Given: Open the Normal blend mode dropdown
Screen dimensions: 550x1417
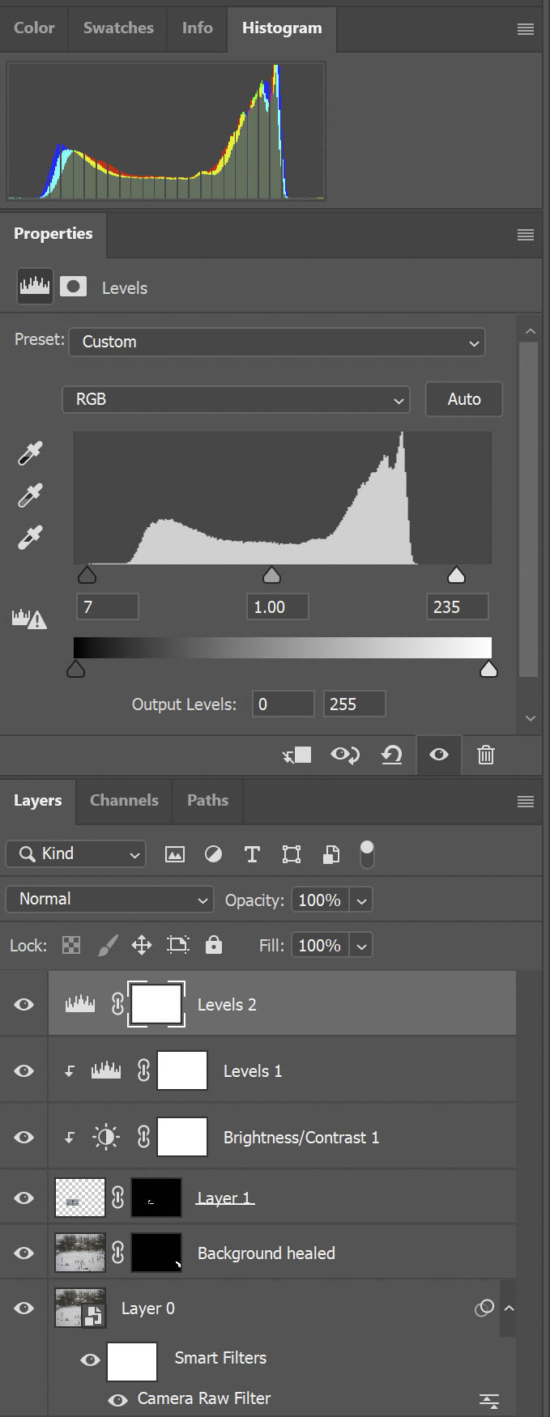Looking at the screenshot, I should point(110,899).
